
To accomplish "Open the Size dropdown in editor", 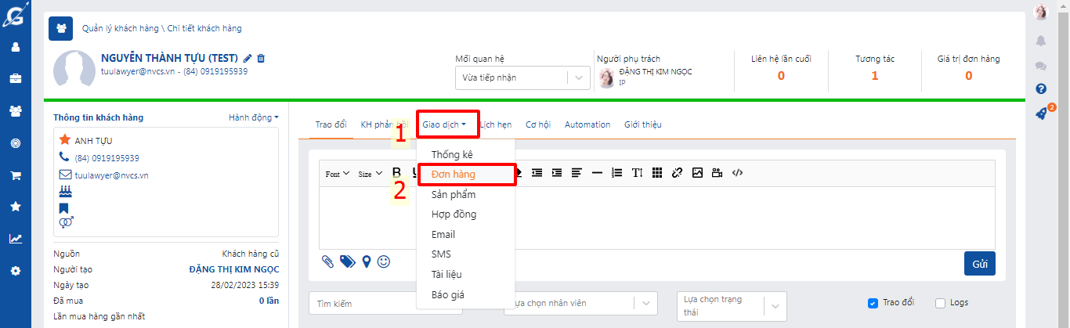I will click(370, 174).
